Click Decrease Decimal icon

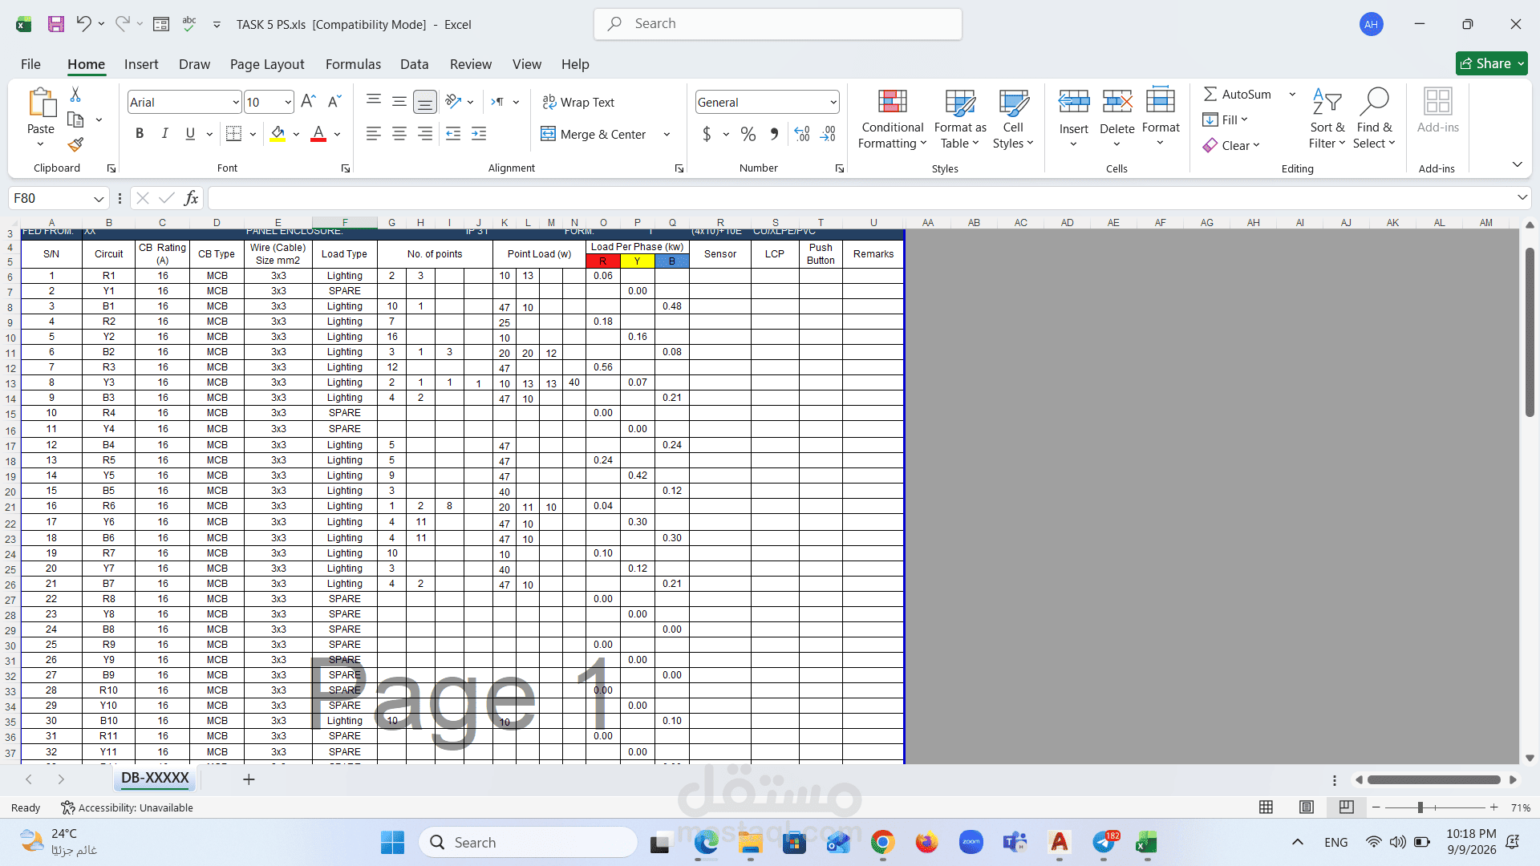[x=828, y=134]
